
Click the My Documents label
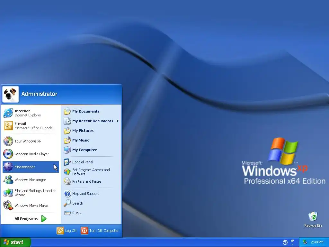[86, 111]
